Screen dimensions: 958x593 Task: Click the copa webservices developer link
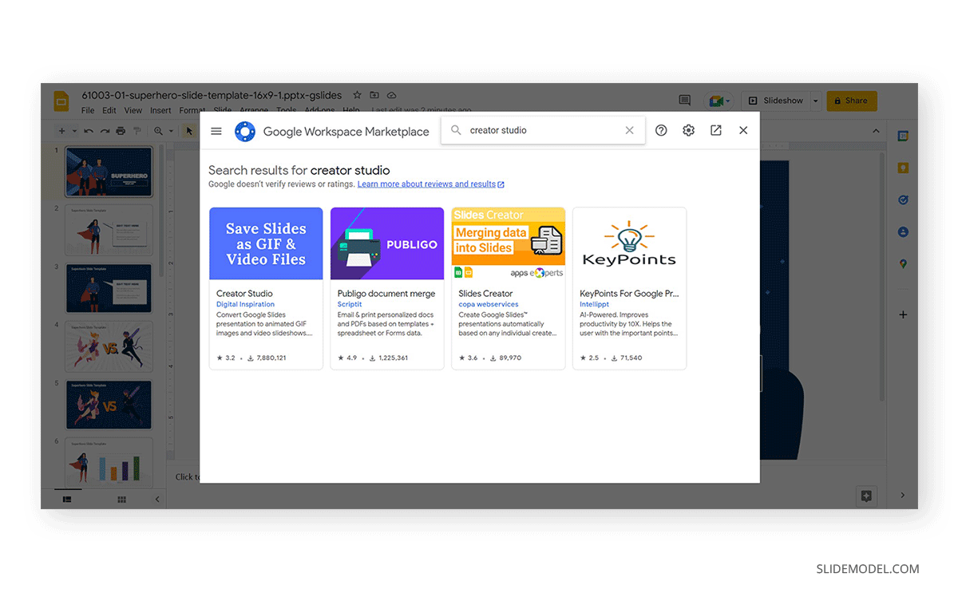tap(489, 304)
